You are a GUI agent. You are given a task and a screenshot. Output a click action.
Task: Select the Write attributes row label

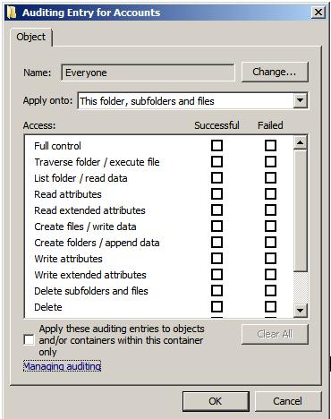tap(68, 259)
